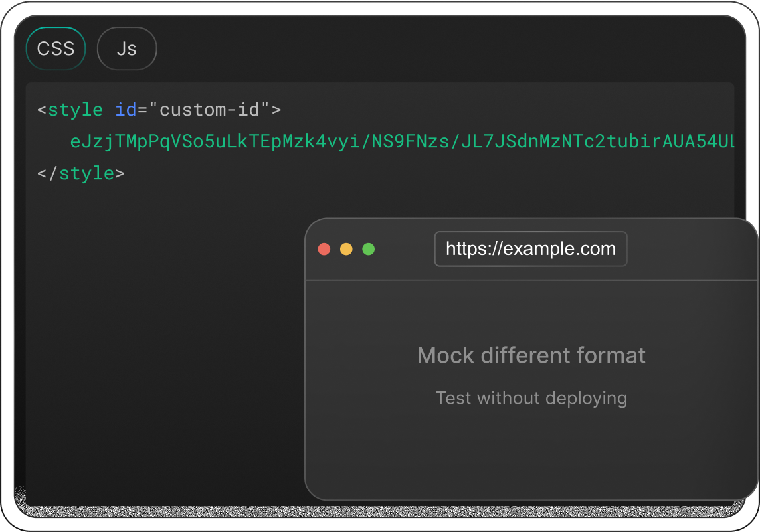This screenshot has width=760, height=532.
Task: Click the opening style id="custom-id" code line
Action: (x=159, y=110)
